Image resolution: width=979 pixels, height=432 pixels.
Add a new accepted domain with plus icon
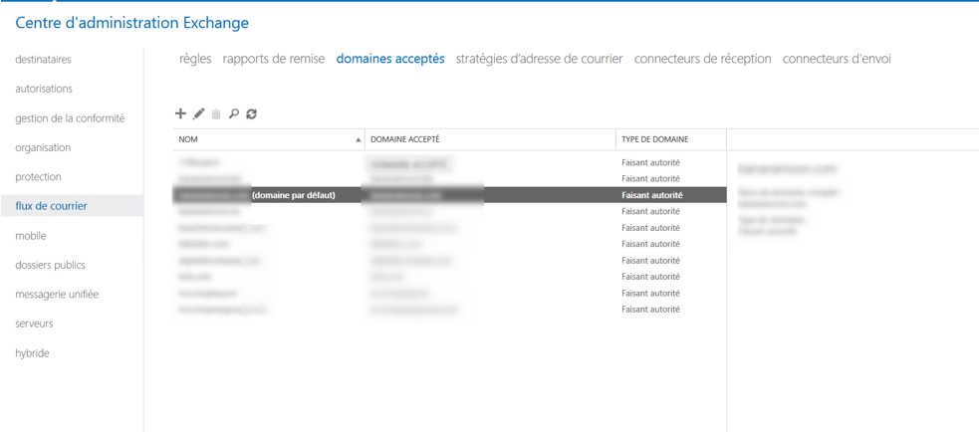click(x=180, y=113)
